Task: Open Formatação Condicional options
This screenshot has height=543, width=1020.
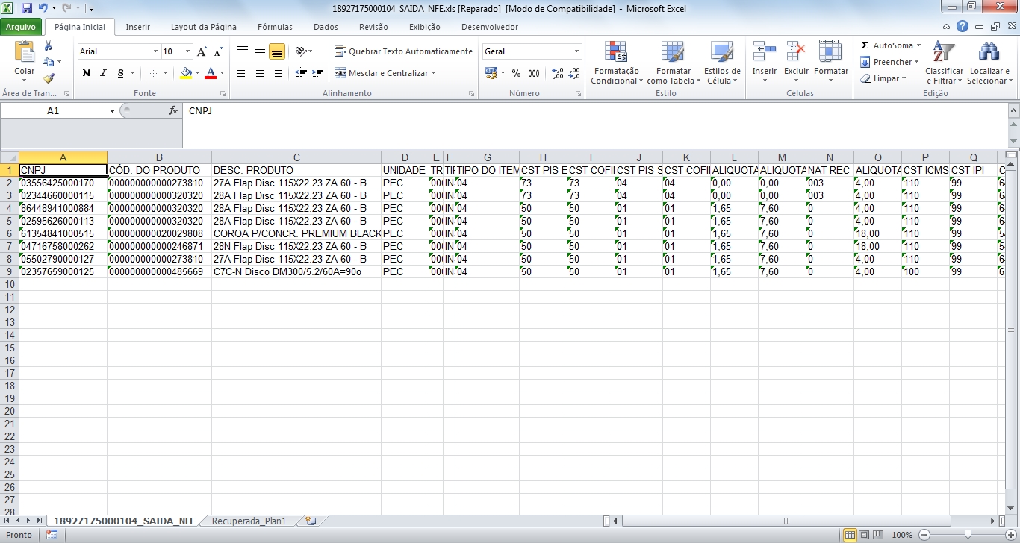Action: pyautogui.click(x=615, y=63)
